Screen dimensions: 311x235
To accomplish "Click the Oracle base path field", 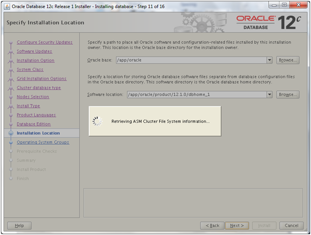I will pyautogui.click(x=191, y=60).
